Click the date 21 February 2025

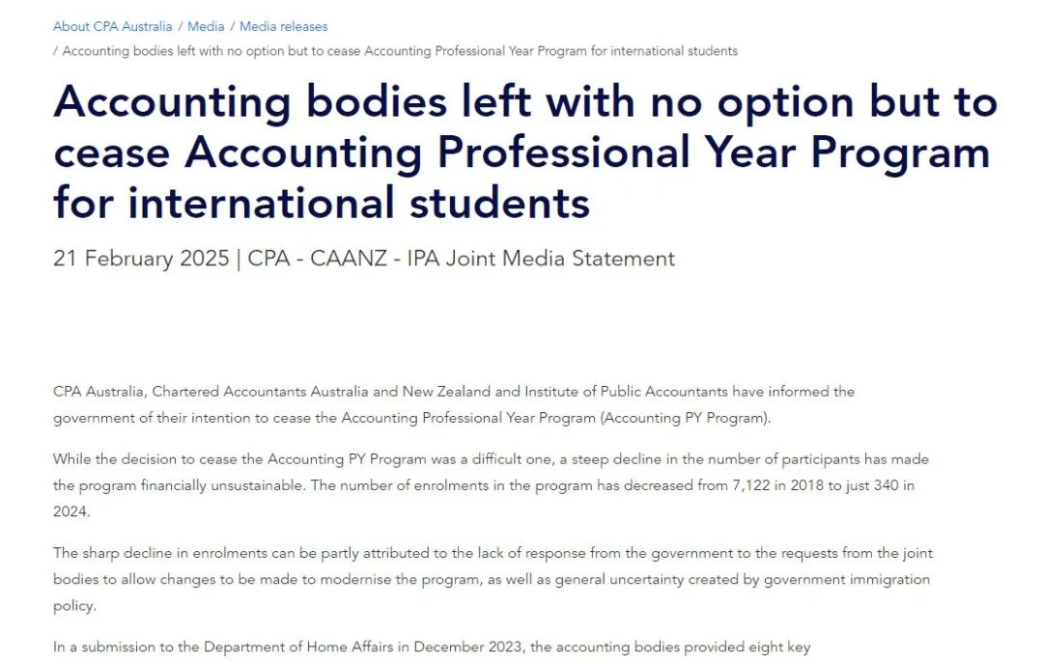click(x=141, y=259)
